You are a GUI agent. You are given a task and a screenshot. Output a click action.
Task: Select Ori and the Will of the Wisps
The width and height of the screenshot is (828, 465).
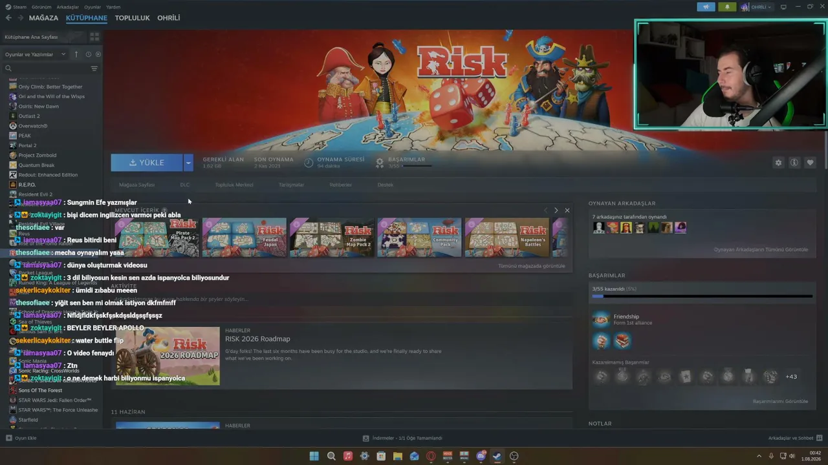pos(52,96)
